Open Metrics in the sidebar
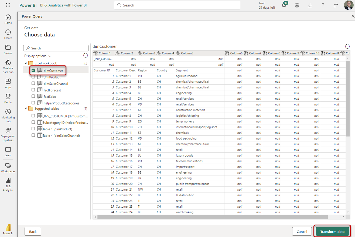 point(8,98)
